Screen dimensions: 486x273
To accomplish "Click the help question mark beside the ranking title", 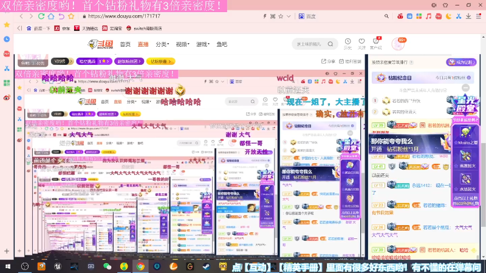I will coord(411,62).
